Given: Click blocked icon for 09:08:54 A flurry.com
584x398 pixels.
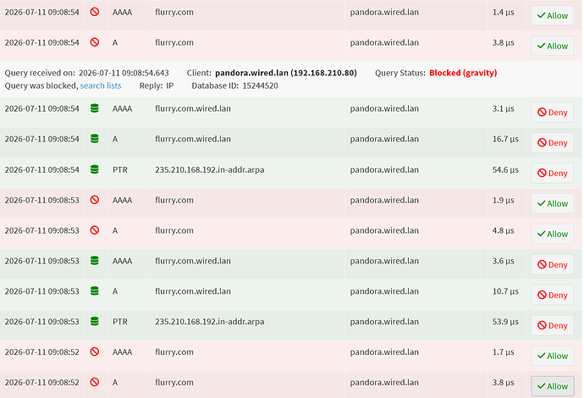Looking at the screenshot, I should pyautogui.click(x=95, y=42).
